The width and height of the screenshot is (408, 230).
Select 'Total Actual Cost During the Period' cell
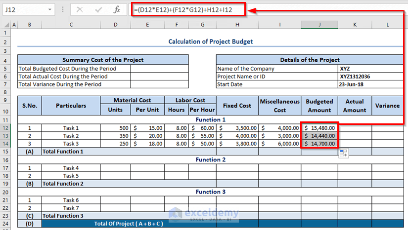pyautogui.click(x=74, y=77)
